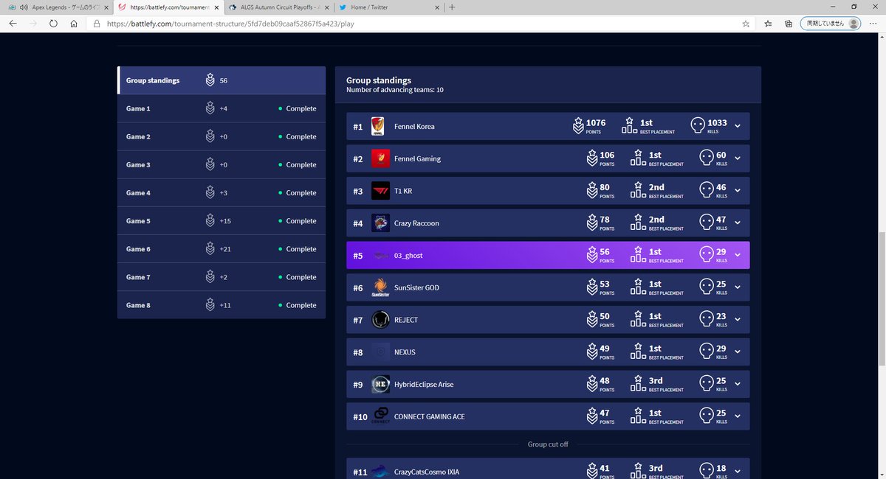Close the Home / Twitter tab
The width and height of the screenshot is (886, 479).
tap(437, 7)
